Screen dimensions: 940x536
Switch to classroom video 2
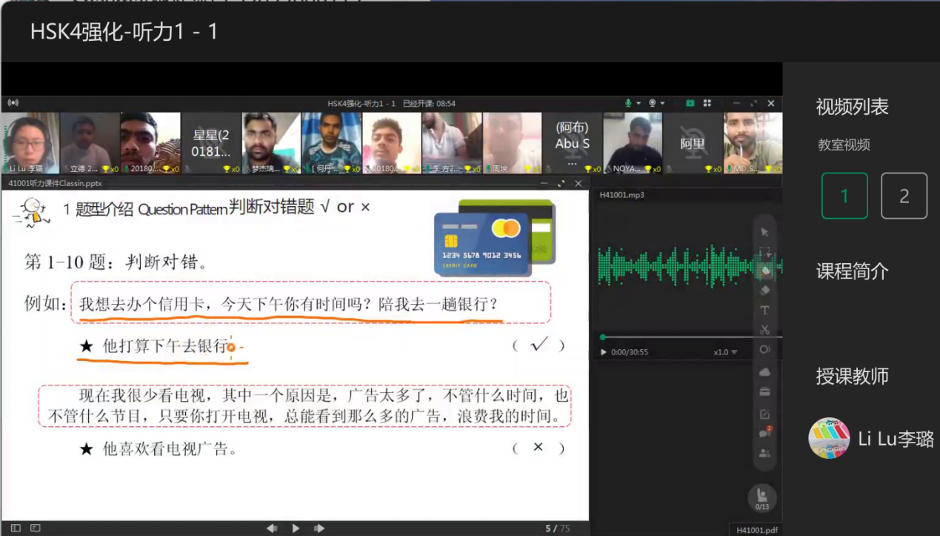coord(904,196)
